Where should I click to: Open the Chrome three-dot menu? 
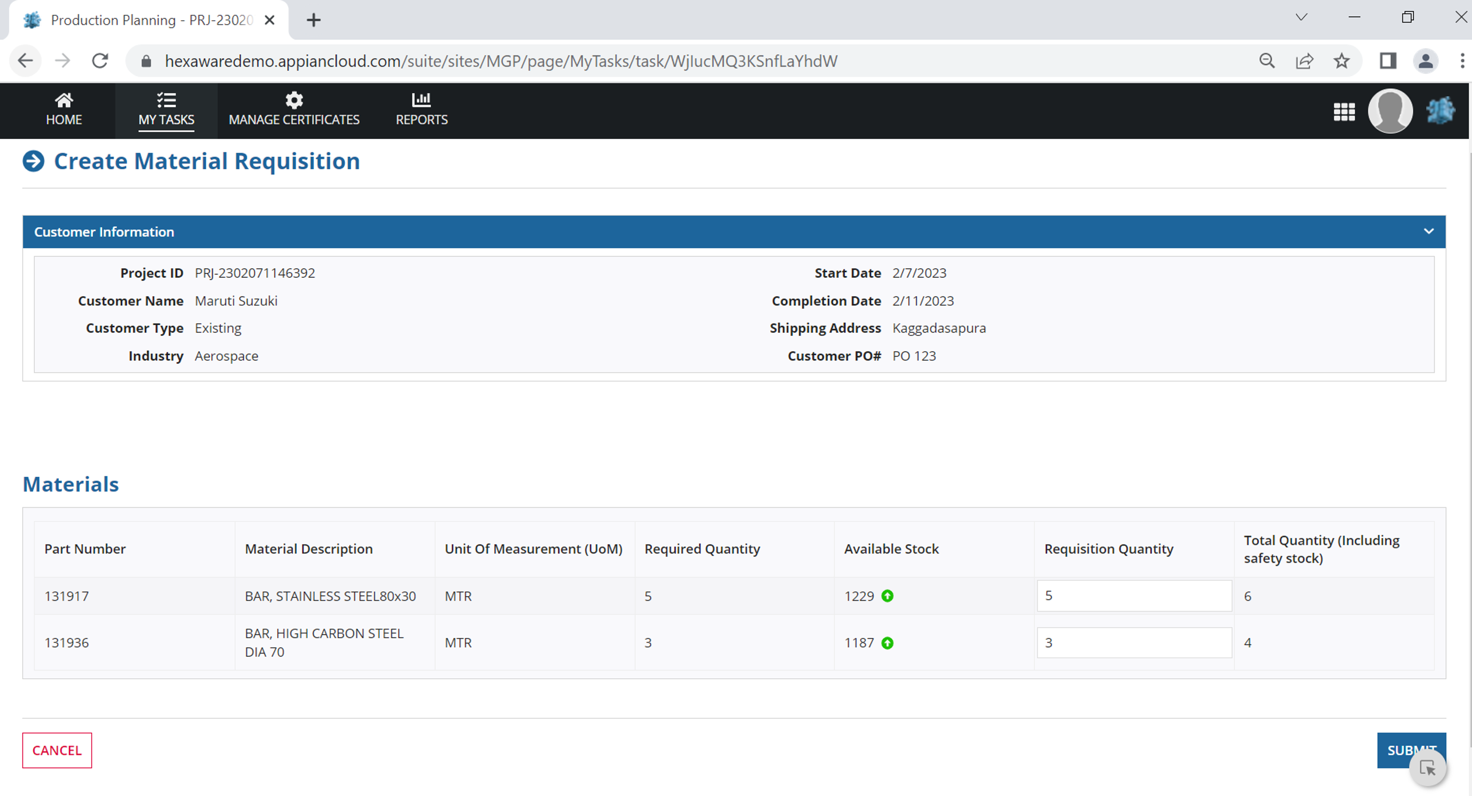click(x=1462, y=61)
